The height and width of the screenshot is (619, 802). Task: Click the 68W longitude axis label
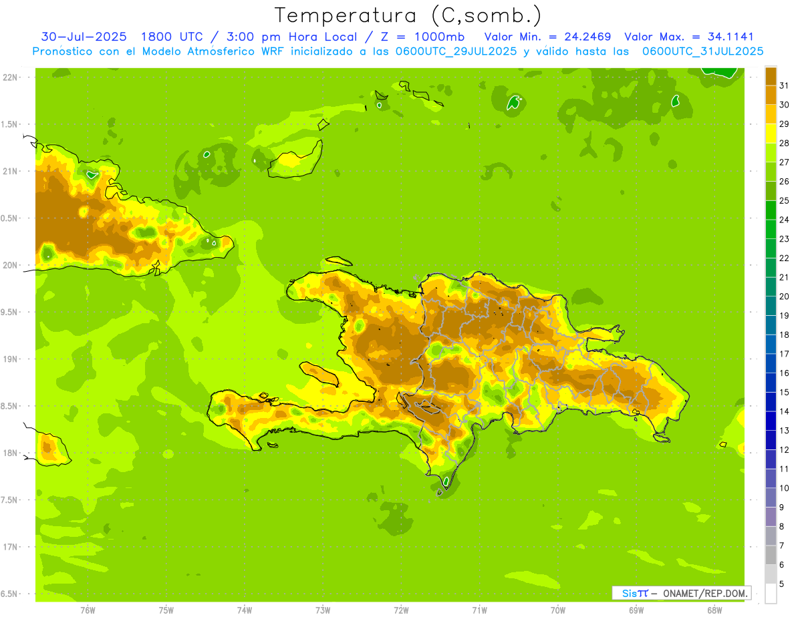(714, 610)
